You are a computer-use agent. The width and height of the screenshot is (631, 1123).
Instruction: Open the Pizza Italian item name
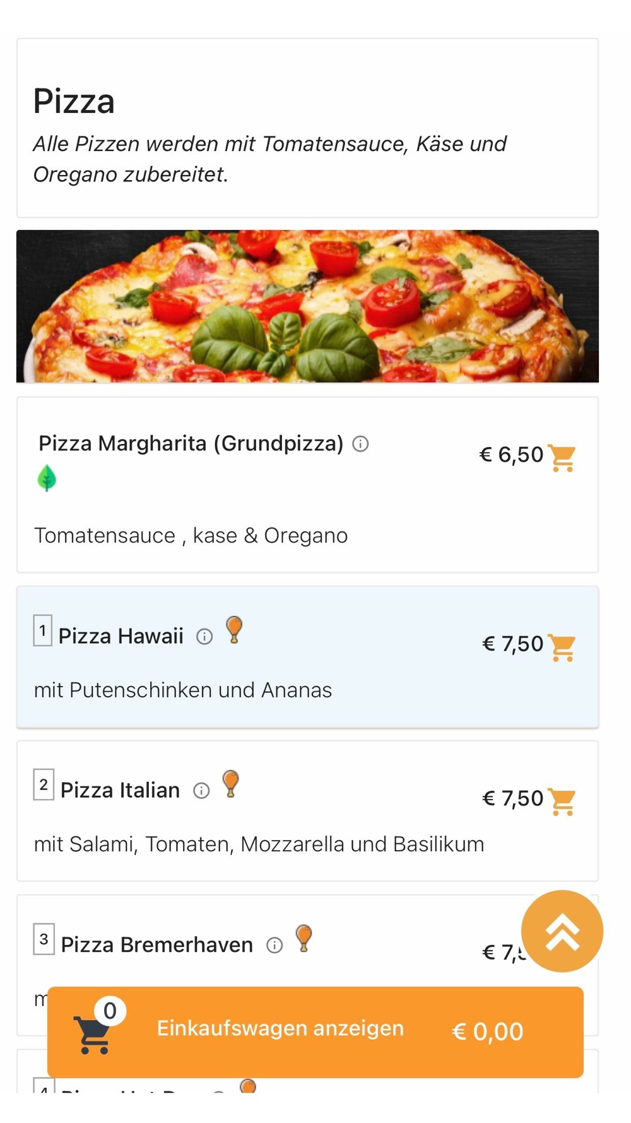pyautogui.click(x=121, y=790)
